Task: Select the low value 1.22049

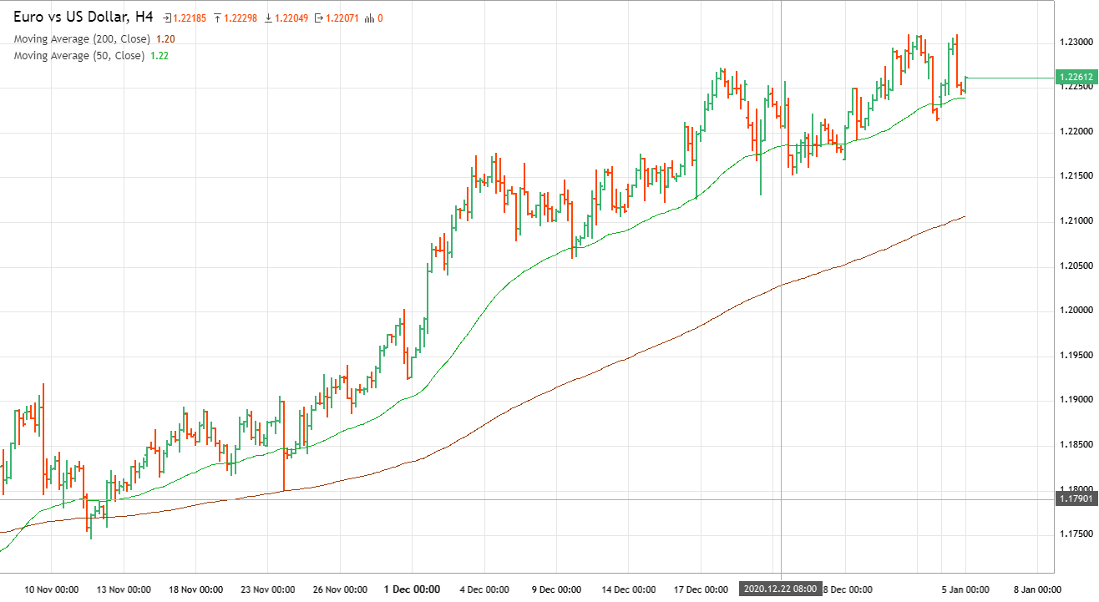Action: 291,18
